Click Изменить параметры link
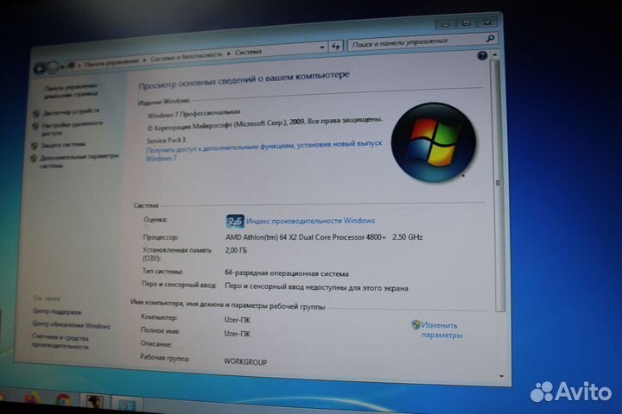622x414 pixels. pyautogui.click(x=441, y=330)
